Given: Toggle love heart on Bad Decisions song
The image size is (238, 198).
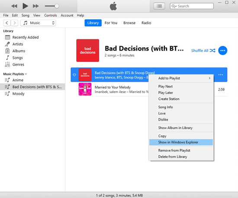Looking at the screenshot, I should [74, 75].
